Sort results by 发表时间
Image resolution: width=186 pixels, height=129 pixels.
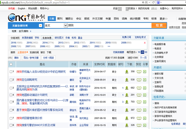click(x=34, y=52)
